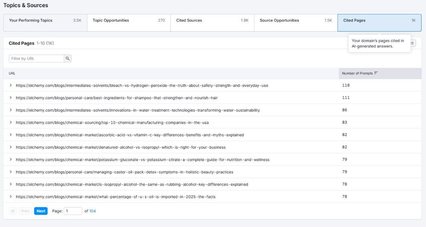The height and width of the screenshot is (227, 426).
Task: Expand the is-isopropyl-alcohol-the-same row
Action: tap(11, 184)
